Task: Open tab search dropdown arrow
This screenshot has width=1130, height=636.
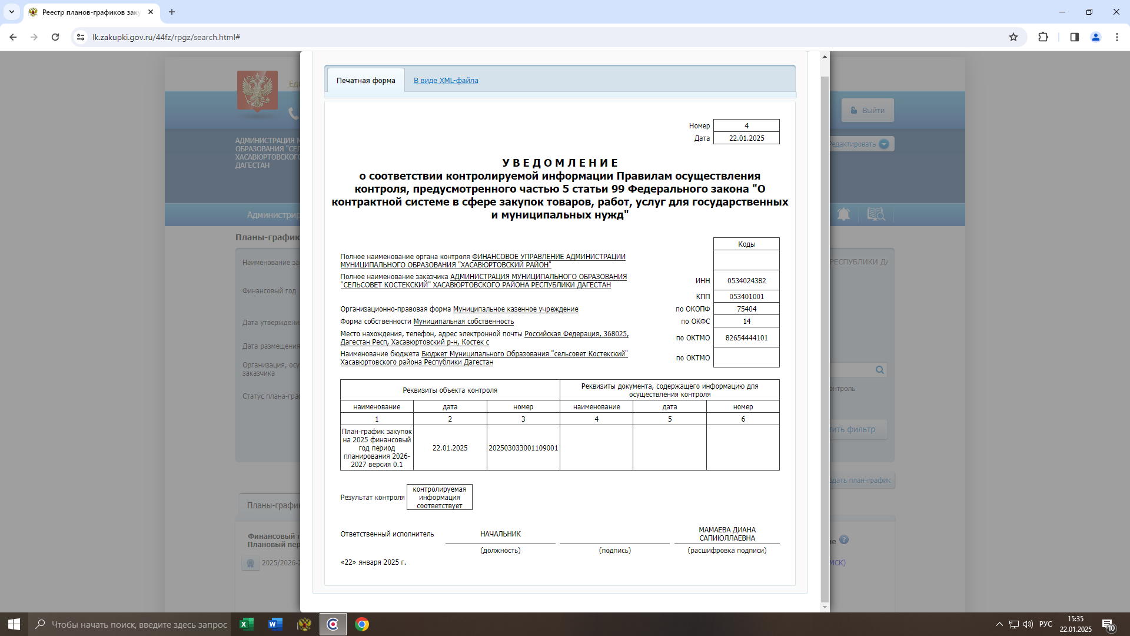Action: 11,12
